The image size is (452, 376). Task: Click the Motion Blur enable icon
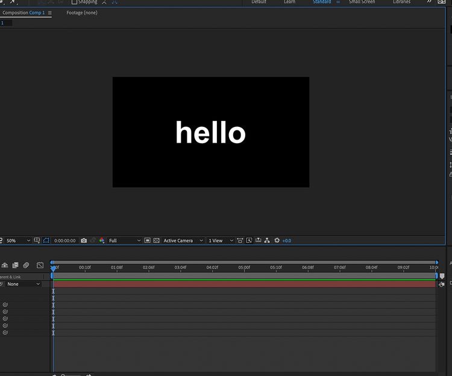click(26, 265)
